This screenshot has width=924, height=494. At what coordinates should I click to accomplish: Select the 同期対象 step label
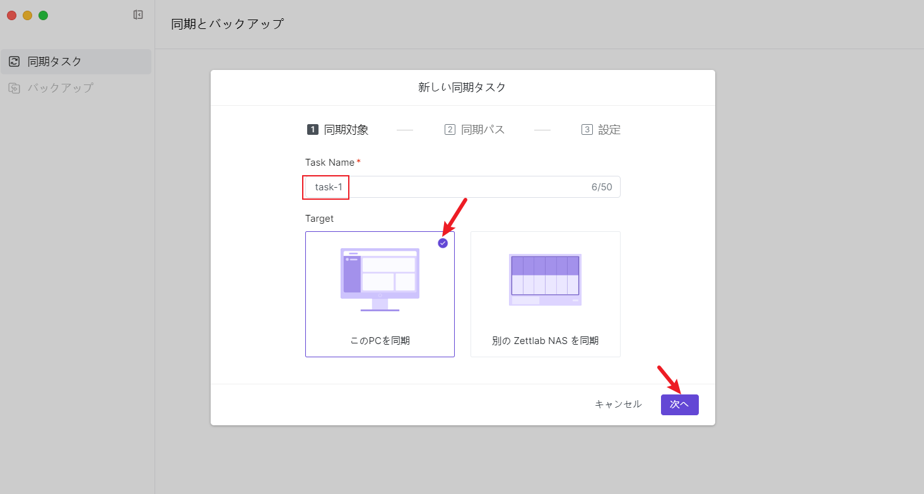coord(346,130)
